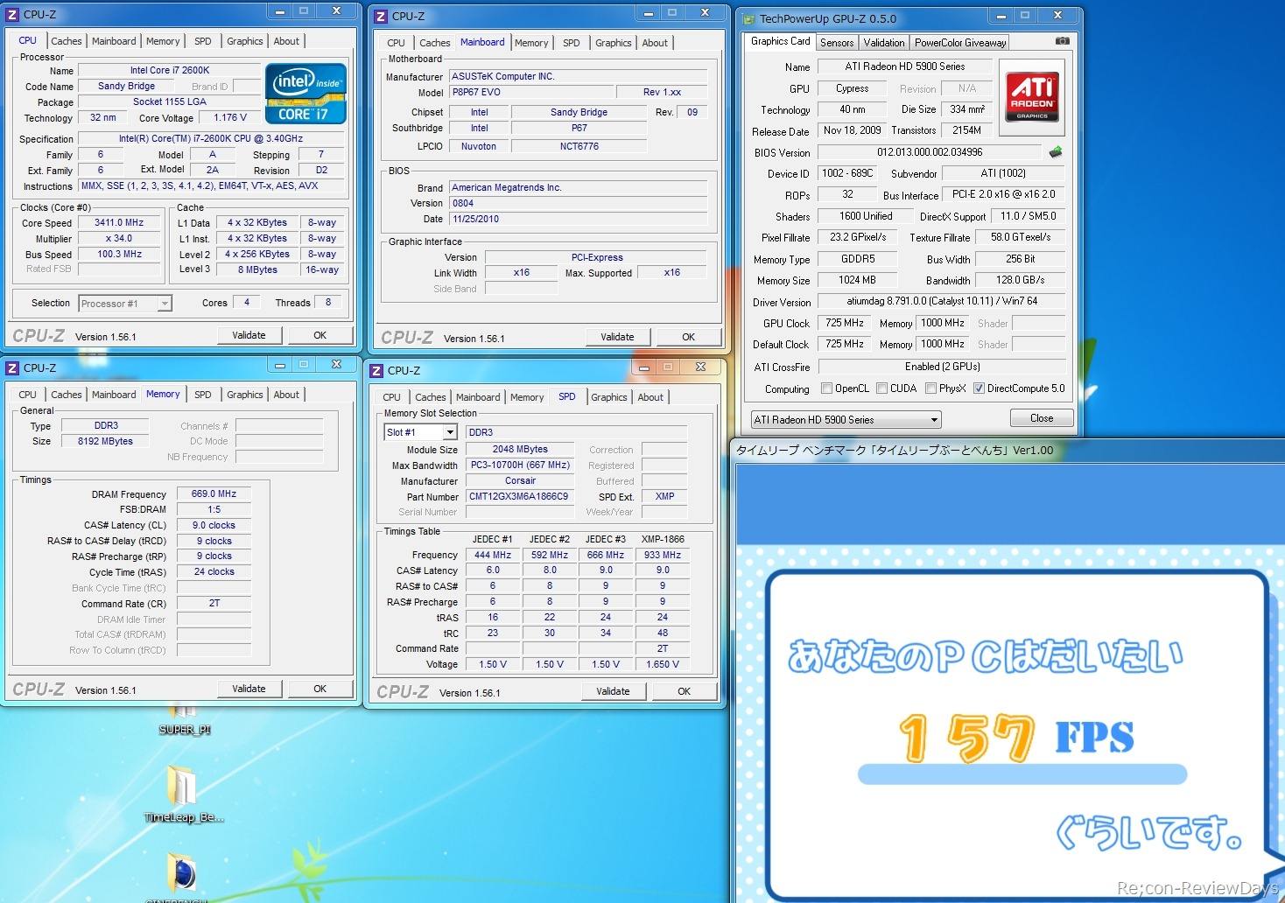Select Caches tab in the memory timings window
Image resolution: width=1285 pixels, height=903 pixels.
66,395
